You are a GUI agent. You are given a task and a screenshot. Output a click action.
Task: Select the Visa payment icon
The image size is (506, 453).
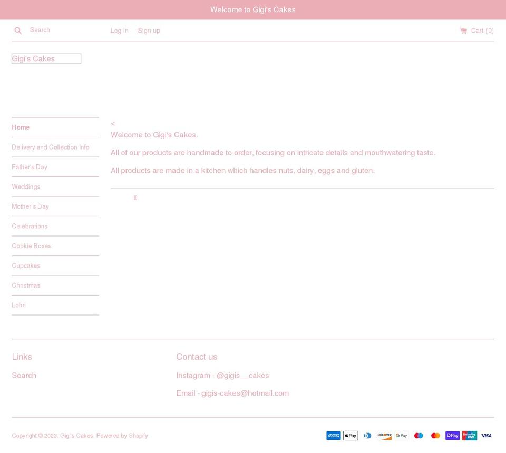point(486,436)
